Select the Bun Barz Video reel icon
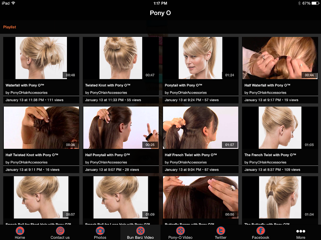Viewport: 321px width, 240px height. pyautogui.click(x=140, y=231)
